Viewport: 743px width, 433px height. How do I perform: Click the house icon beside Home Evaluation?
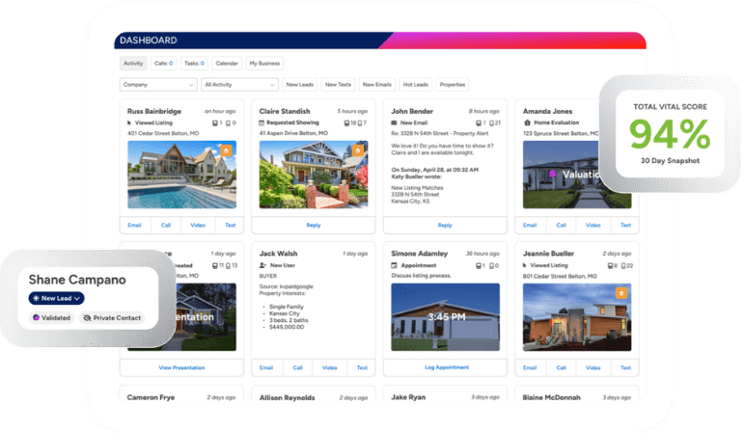click(527, 123)
